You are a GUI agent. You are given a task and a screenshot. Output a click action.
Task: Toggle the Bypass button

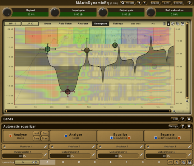[x=155, y=3]
